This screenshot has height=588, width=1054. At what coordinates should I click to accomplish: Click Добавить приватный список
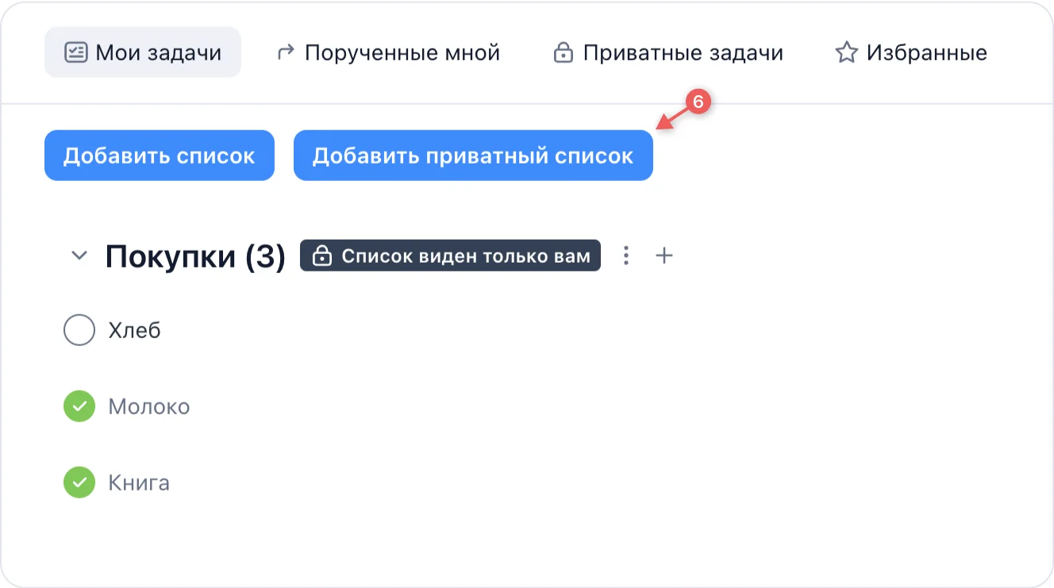tap(473, 155)
